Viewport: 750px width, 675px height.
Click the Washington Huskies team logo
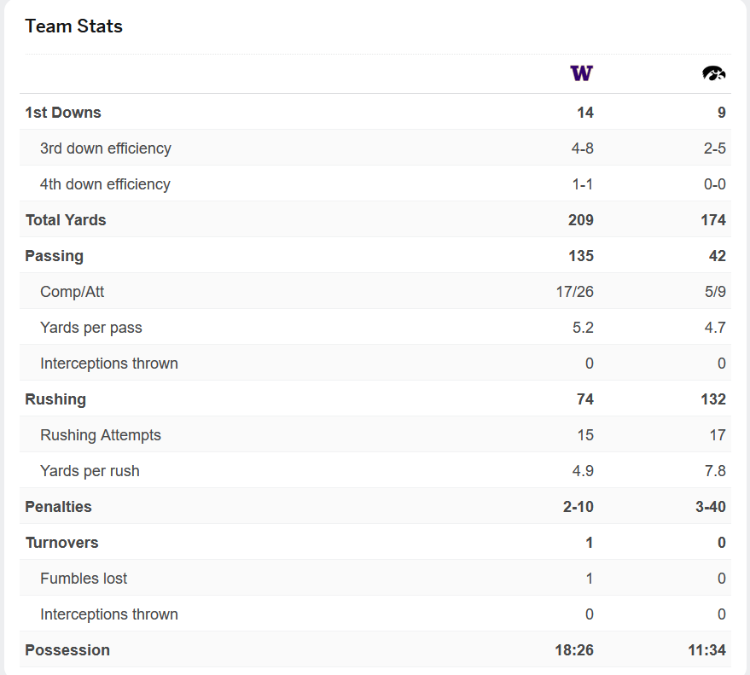point(581,73)
